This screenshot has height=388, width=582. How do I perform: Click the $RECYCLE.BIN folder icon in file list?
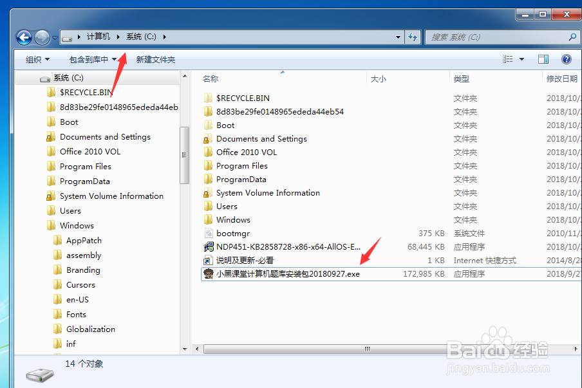[x=208, y=98]
